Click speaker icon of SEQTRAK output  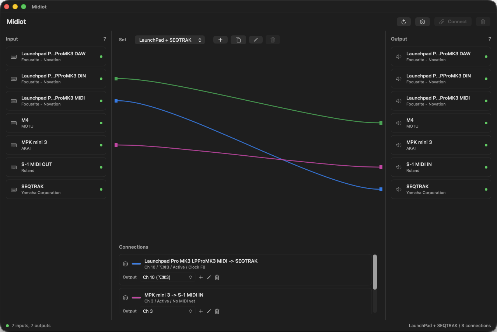(399, 190)
